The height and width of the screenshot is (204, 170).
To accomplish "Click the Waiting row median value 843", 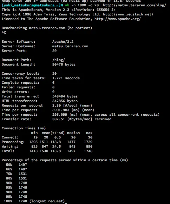I will point(72,147).
